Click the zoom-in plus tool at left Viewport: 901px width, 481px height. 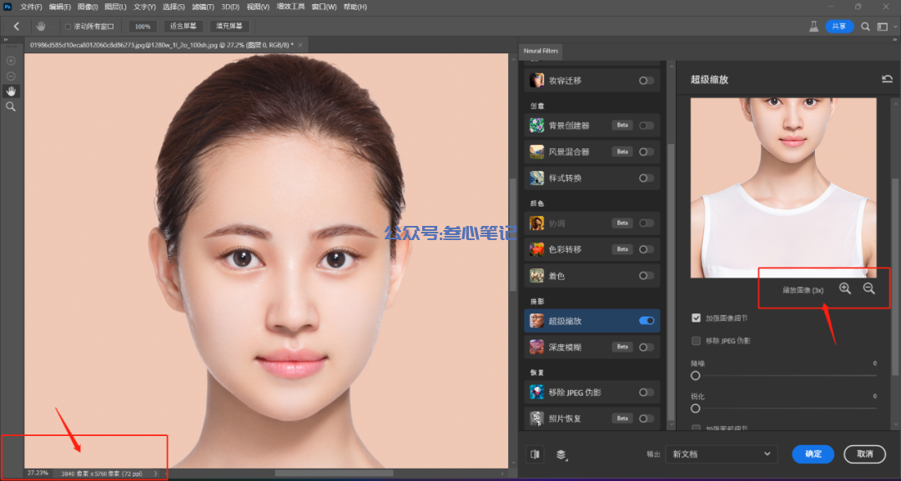click(11, 60)
